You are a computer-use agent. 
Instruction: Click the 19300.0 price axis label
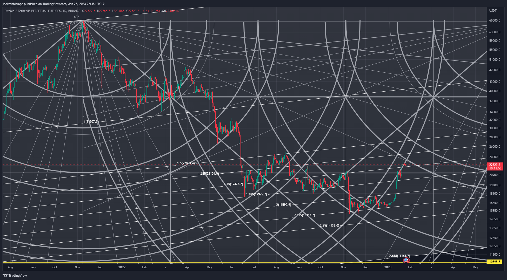pos(495,185)
